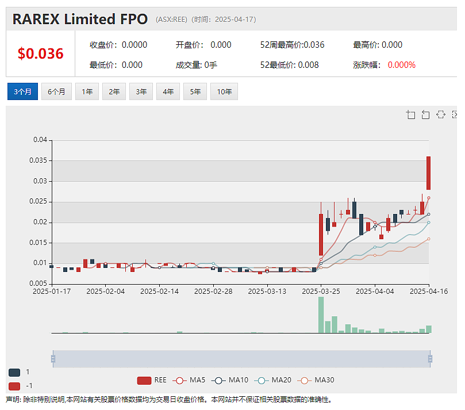Click the RAREX Limited FPO title

(x=80, y=20)
